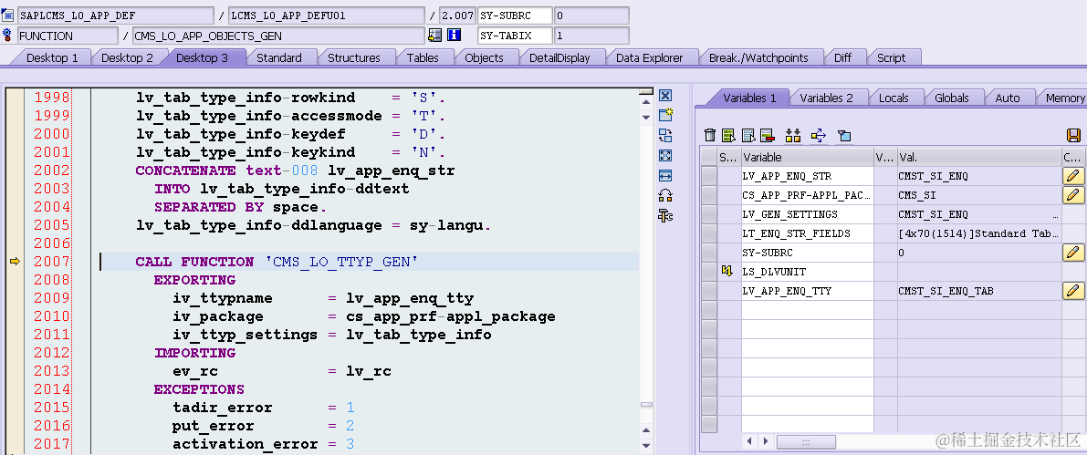Open the Diff tab
Screen dimensions: 1087x455
842,58
